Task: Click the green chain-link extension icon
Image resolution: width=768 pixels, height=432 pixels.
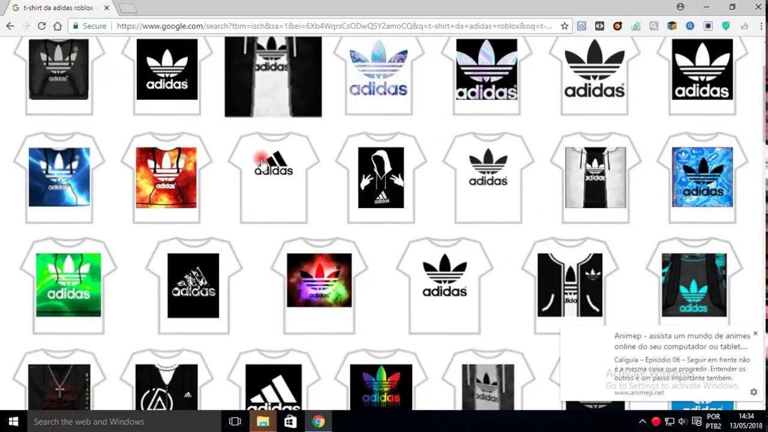Action: [x=636, y=26]
